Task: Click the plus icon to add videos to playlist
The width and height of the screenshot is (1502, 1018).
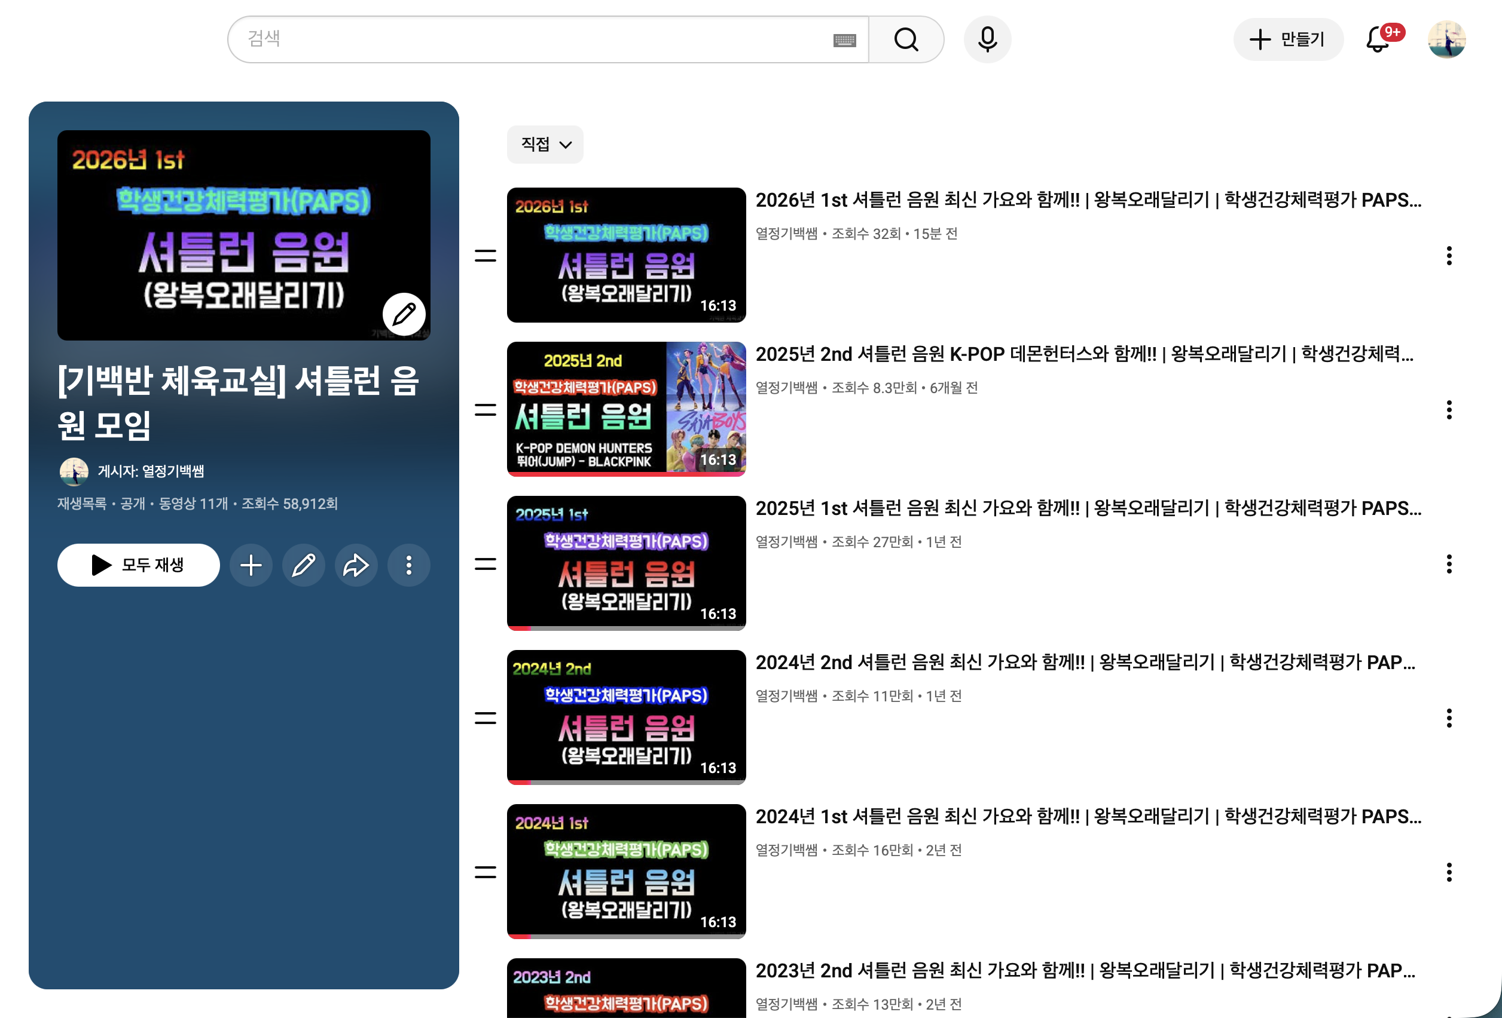Action: click(251, 565)
